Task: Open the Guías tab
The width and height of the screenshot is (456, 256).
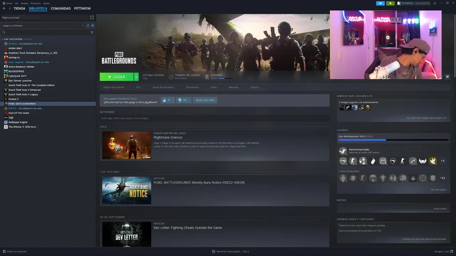Action: point(214,87)
